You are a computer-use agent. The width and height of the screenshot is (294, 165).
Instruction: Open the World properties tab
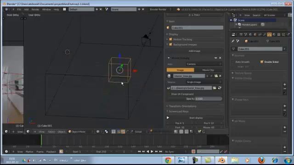click(250, 34)
